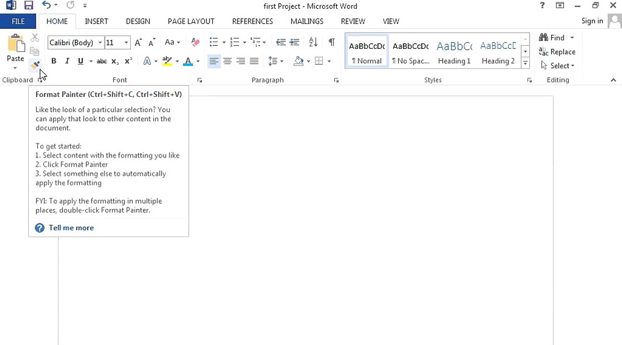Open the font name dropdown Calibri (Body)
Image resolution: width=622 pixels, height=345 pixels.
click(x=100, y=43)
